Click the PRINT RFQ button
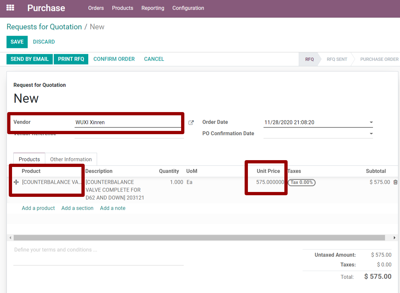This screenshot has height=293, width=400. tap(71, 59)
